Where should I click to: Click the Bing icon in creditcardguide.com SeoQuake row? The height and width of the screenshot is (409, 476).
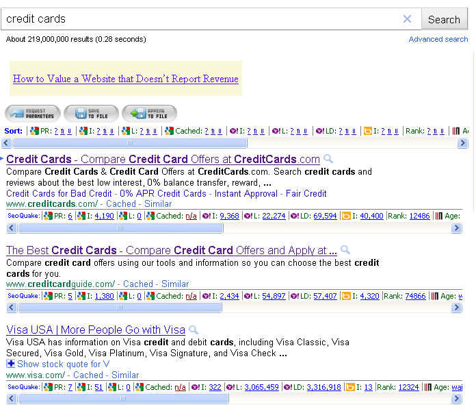(346, 296)
